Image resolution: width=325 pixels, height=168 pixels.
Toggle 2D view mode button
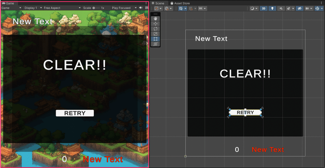263,9
